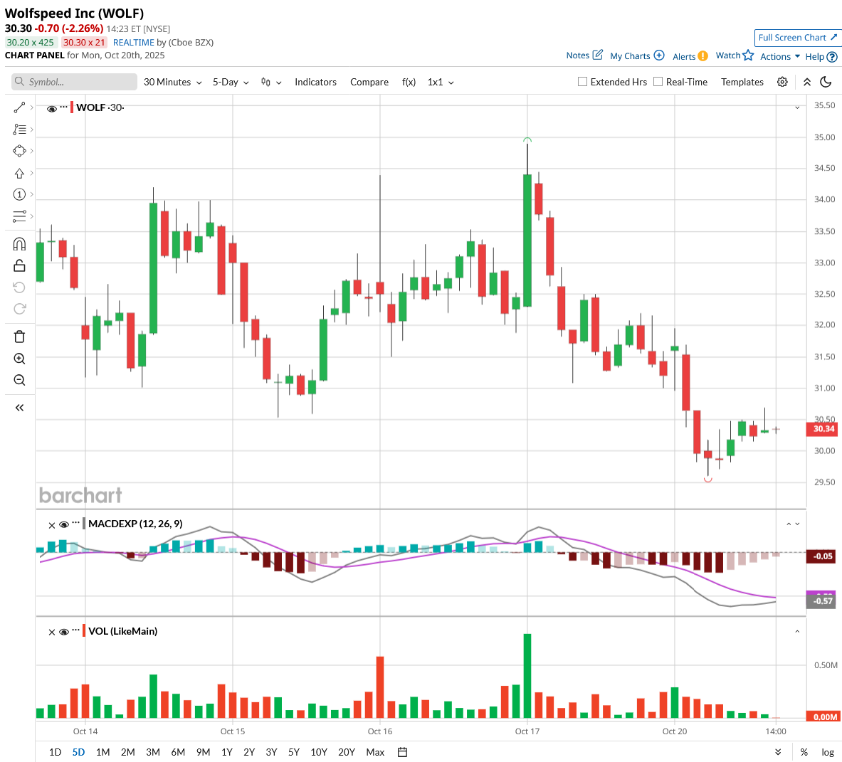The width and height of the screenshot is (842, 762).
Task: Select the 1M time range
Action: point(102,752)
